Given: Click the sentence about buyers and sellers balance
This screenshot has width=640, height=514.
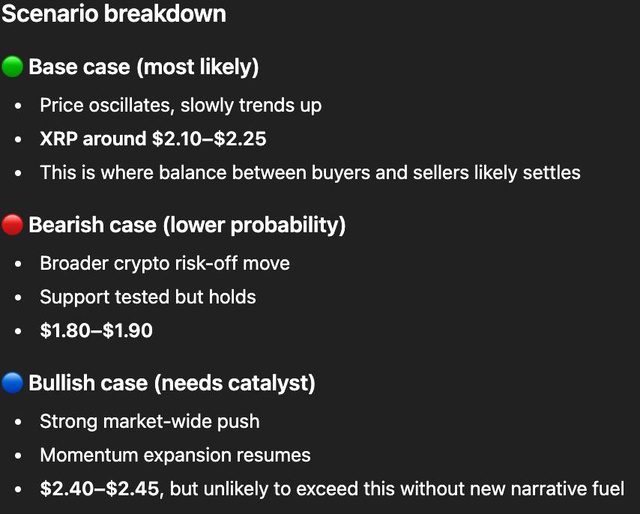Looking at the screenshot, I should click(x=310, y=172).
